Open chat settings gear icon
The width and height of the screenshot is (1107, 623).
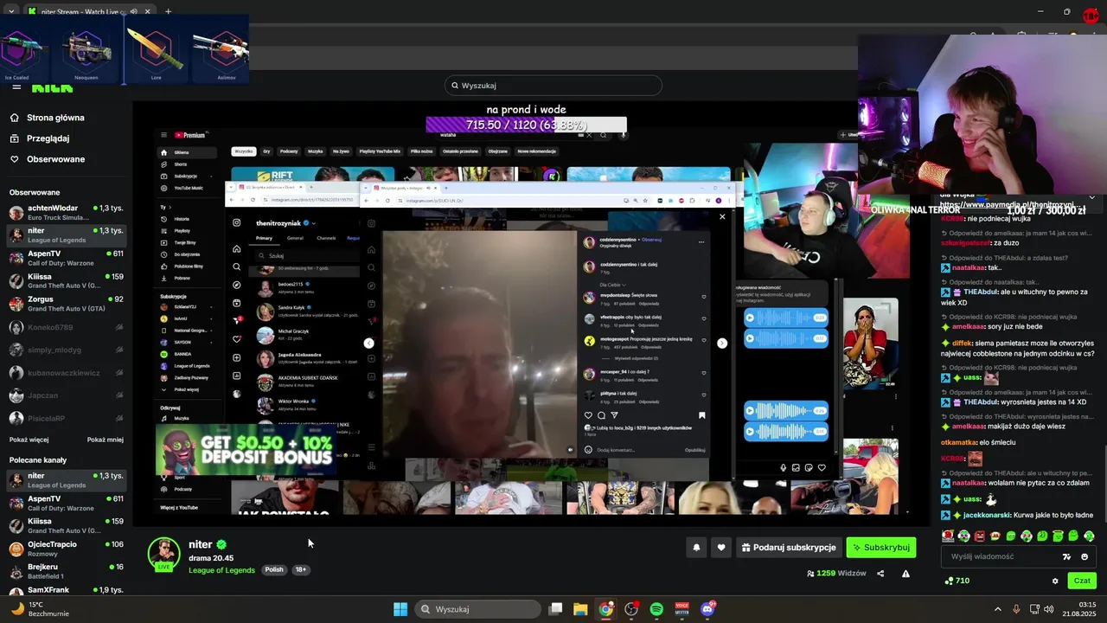coord(1055,581)
